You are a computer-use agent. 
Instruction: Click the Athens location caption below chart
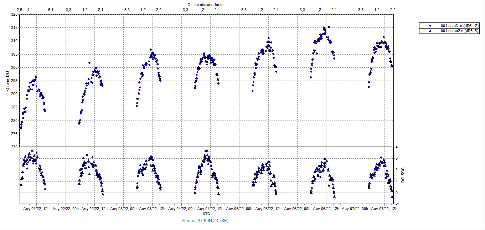205,221
